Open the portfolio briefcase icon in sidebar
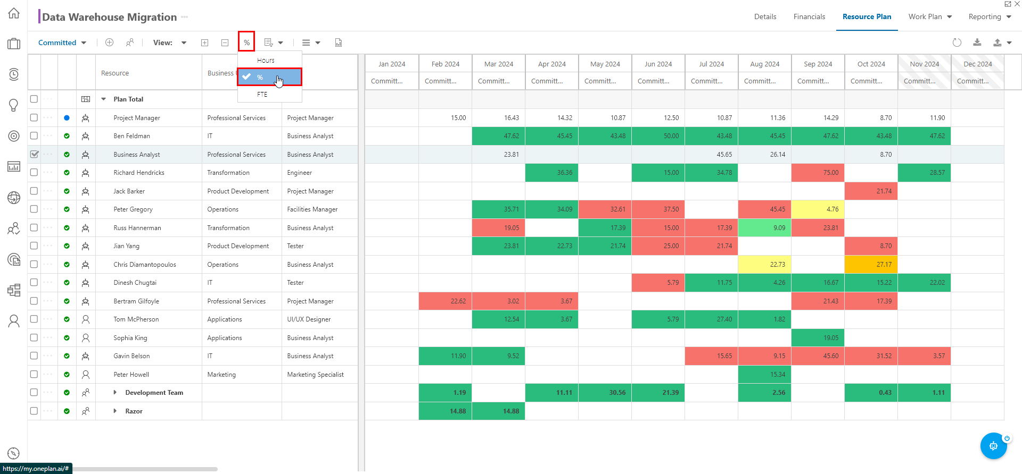This screenshot has height=474, width=1022. point(14,44)
